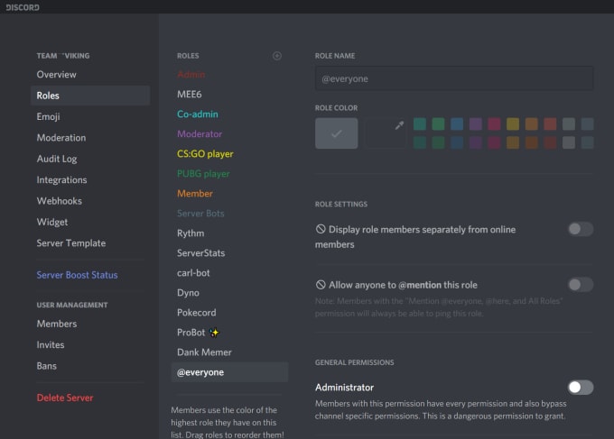Enable the Administrator permission switch
The width and height of the screenshot is (614, 439).
[x=581, y=388]
